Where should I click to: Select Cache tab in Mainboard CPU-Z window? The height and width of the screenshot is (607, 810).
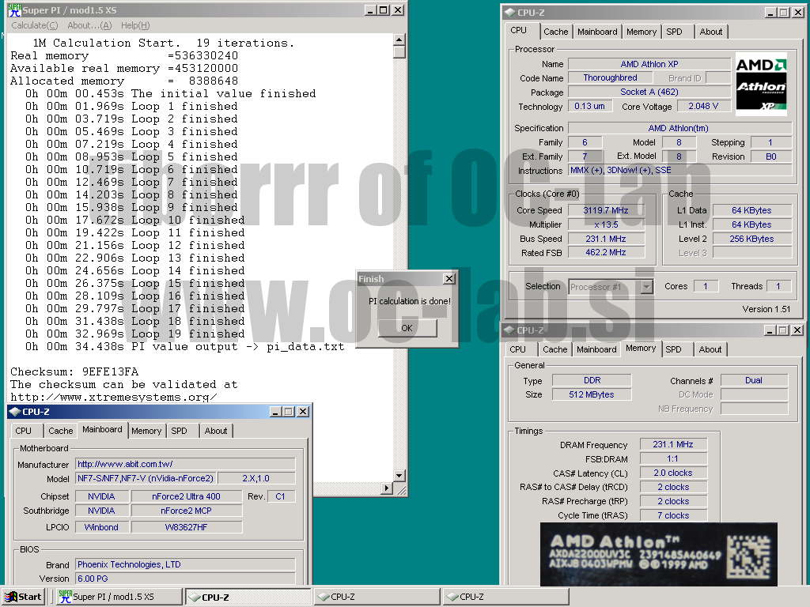point(60,431)
